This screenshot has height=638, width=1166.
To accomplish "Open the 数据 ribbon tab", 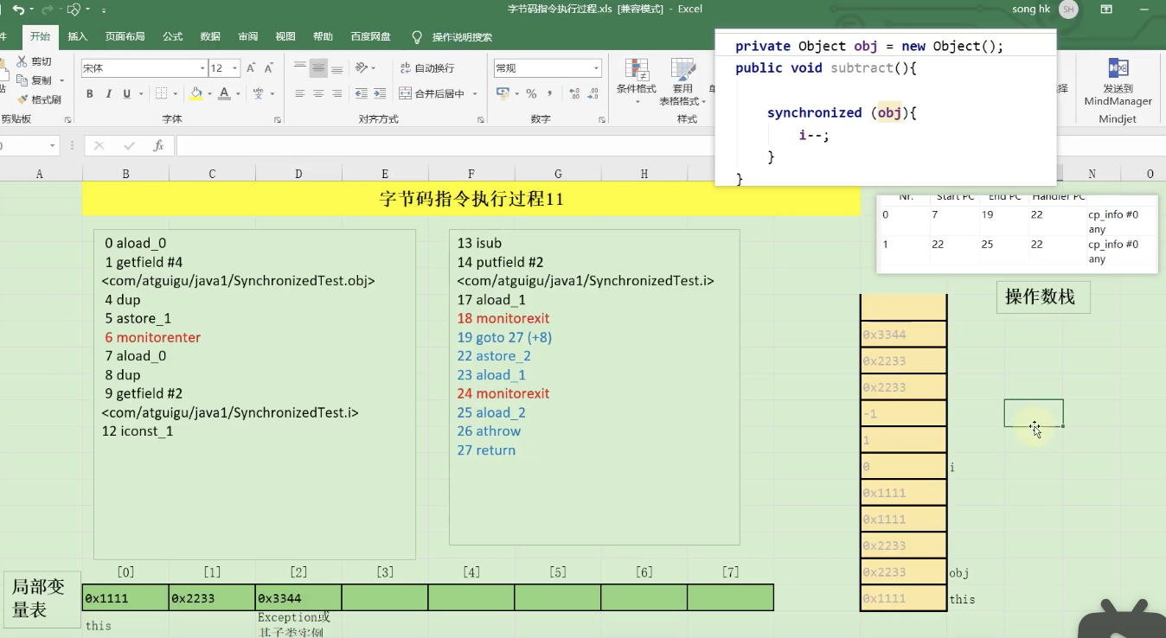I will pyautogui.click(x=210, y=37).
